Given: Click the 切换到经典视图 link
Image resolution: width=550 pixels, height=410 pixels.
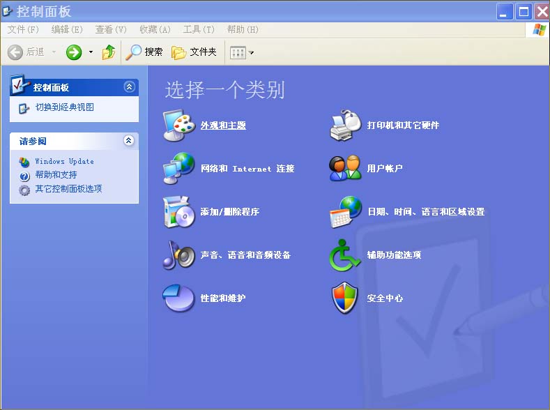Looking at the screenshot, I should 65,107.
